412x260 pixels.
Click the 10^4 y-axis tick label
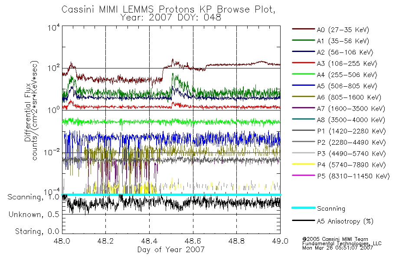pos(54,27)
